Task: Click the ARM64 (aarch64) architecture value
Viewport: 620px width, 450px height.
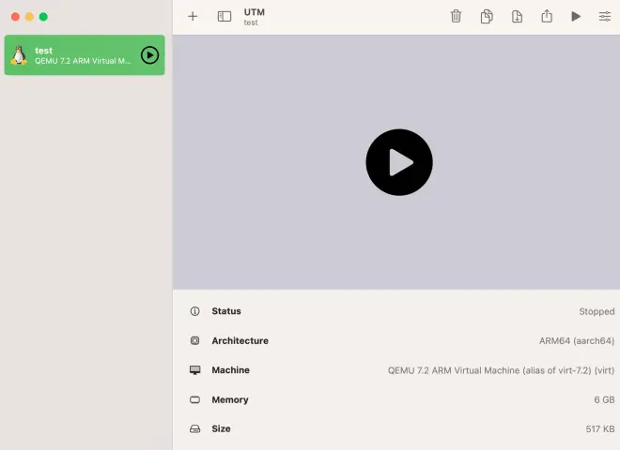Action: click(x=577, y=340)
